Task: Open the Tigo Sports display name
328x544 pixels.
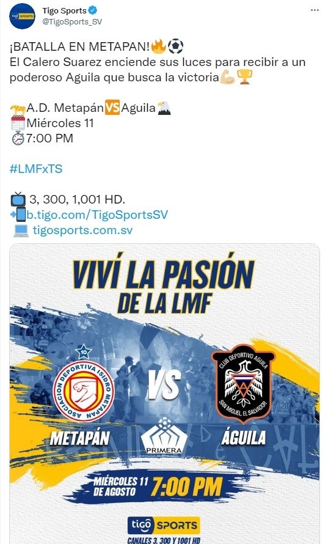Action: coord(64,11)
